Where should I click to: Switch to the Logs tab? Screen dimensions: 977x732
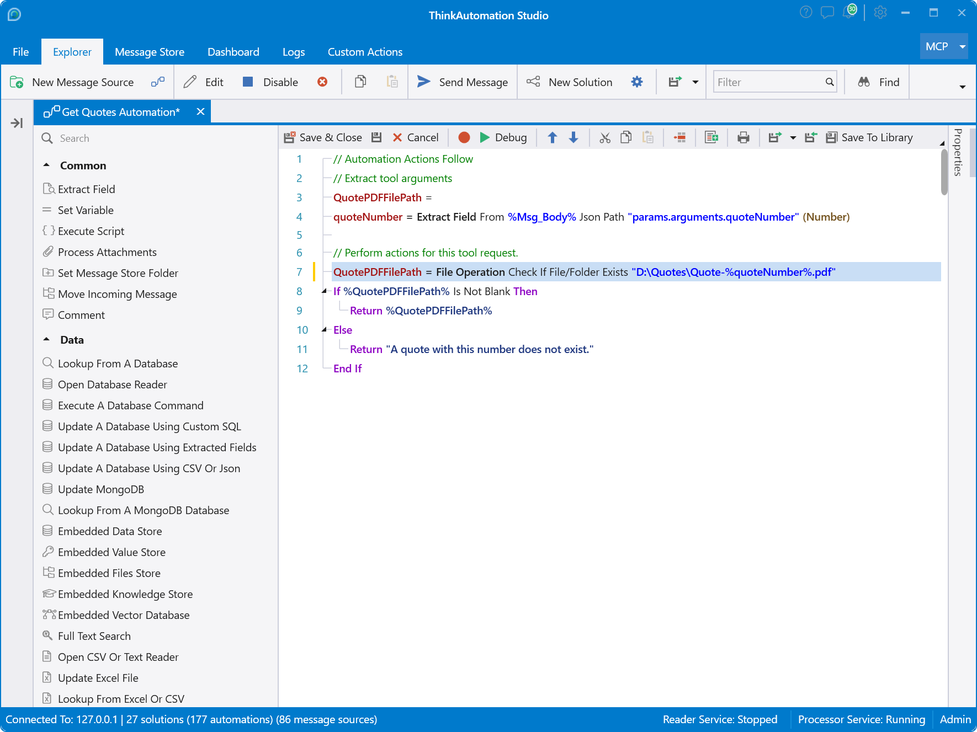coord(294,52)
